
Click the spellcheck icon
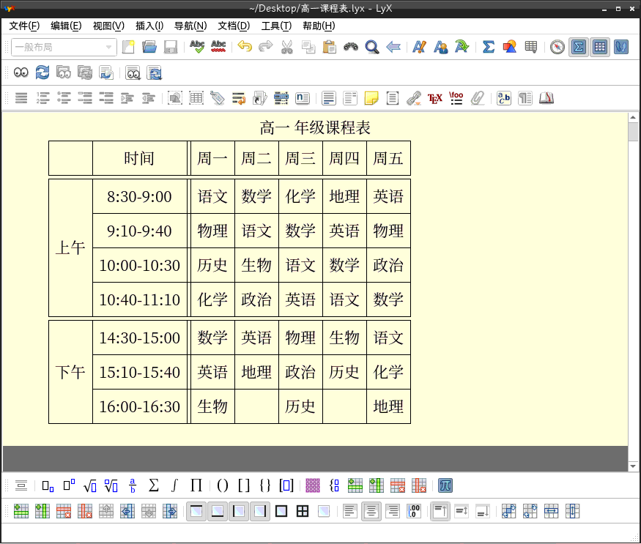coord(197,48)
